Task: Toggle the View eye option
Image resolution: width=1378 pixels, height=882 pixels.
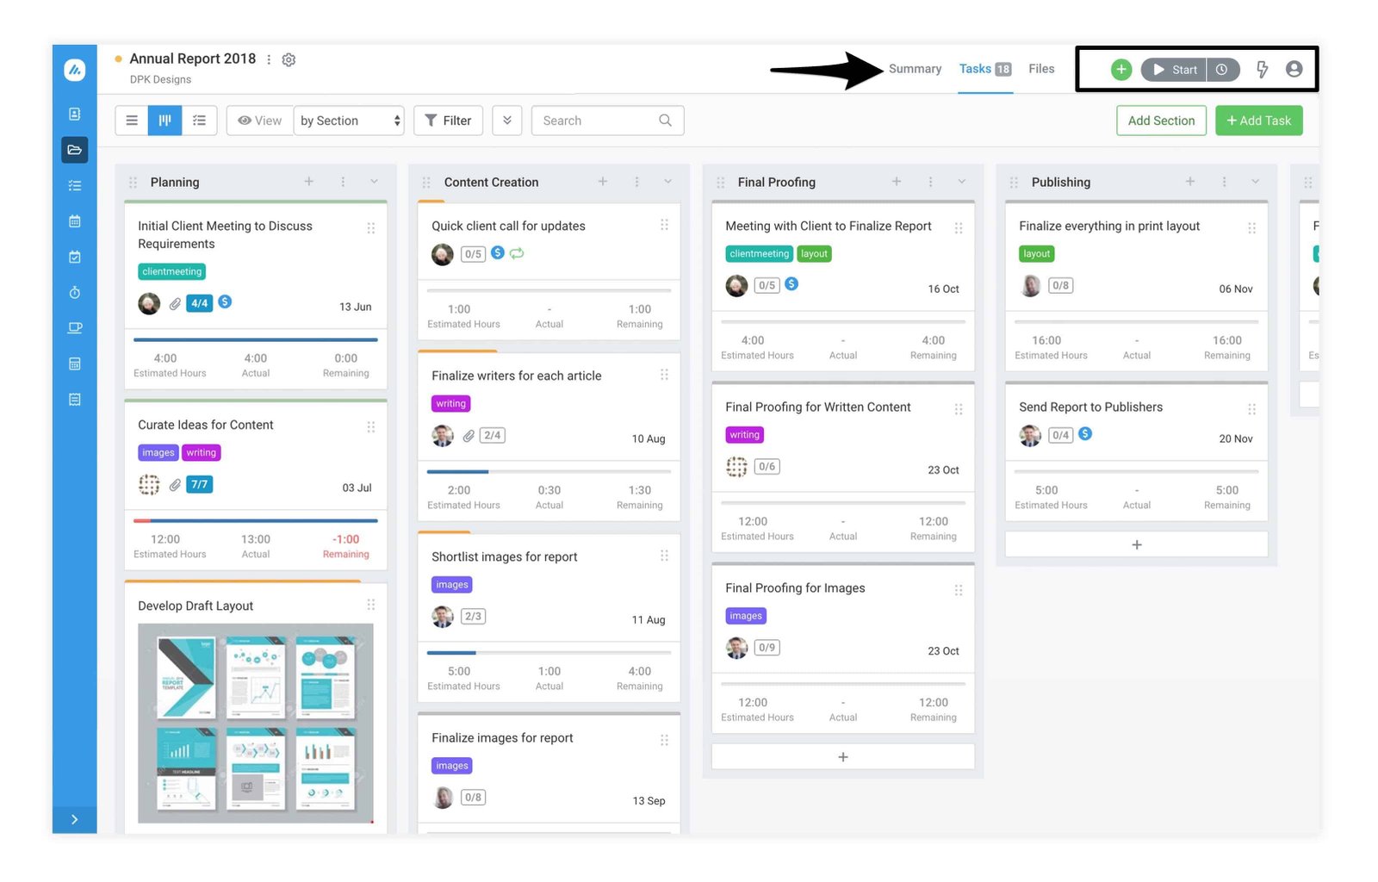Action: click(x=259, y=121)
